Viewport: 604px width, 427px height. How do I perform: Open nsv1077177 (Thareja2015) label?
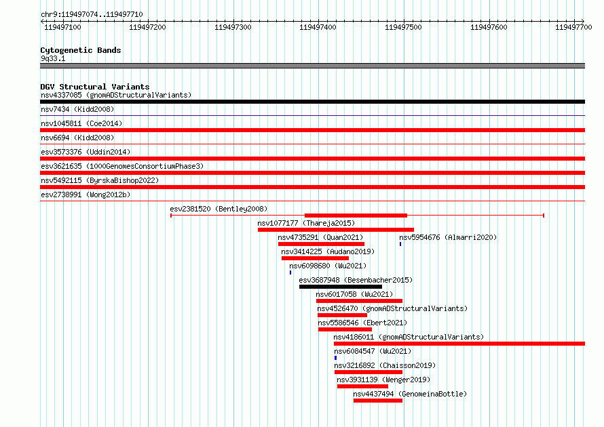pyautogui.click(x=306, y=223)
